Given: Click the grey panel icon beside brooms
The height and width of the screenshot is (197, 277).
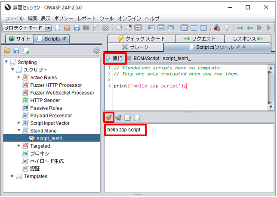Looking at the screenshot, I should (128, 117).
